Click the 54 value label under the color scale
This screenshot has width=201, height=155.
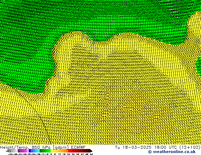91,154
